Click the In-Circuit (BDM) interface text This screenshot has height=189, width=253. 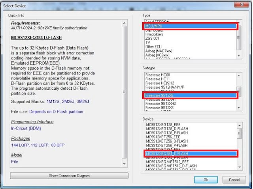click(x=26, y=128)
